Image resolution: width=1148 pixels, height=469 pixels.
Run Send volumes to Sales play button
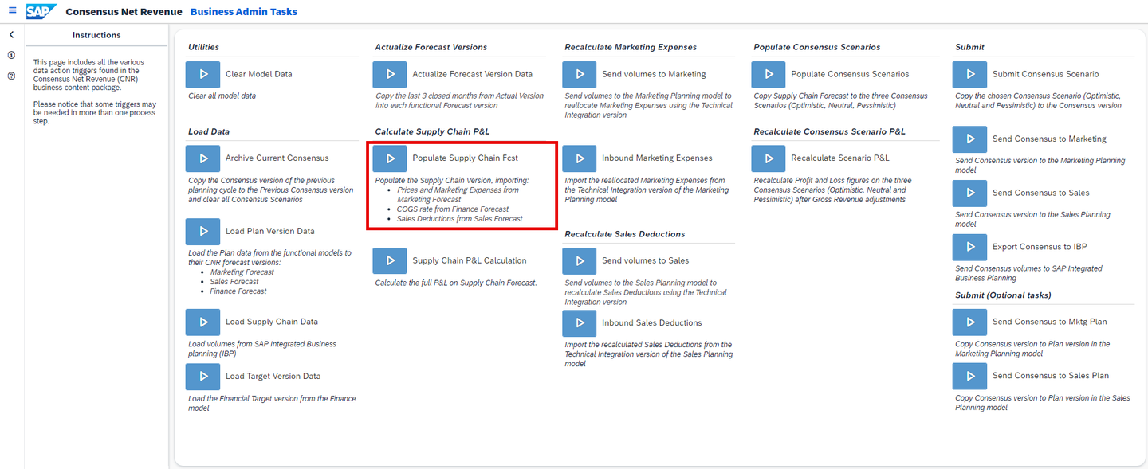pos(580,260)
